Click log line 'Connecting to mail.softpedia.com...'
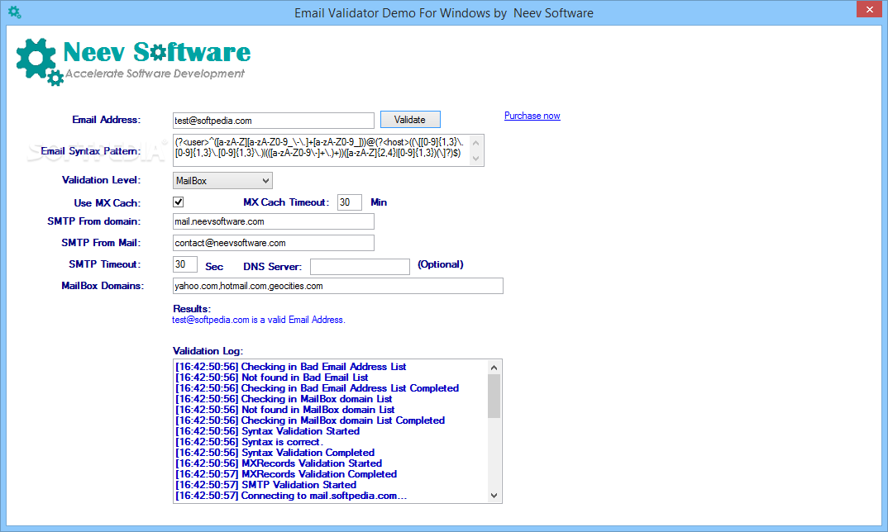The width and height of the screenshot is (888, 532). pyautogui.click(x=291, y=496)
